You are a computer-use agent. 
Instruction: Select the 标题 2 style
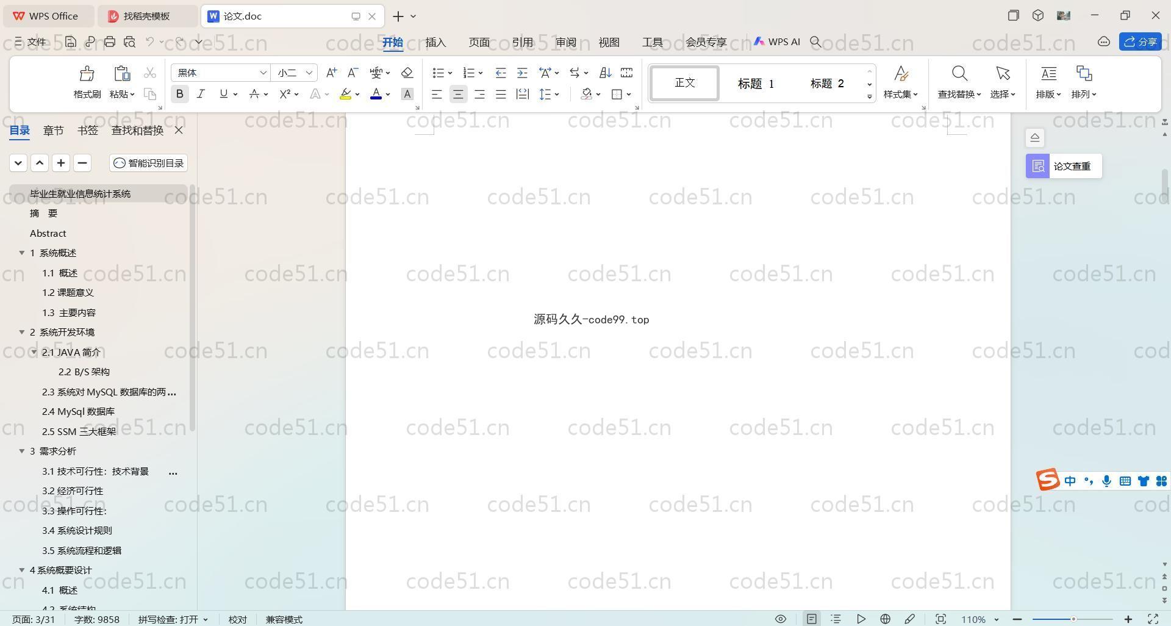pos(827,83)
